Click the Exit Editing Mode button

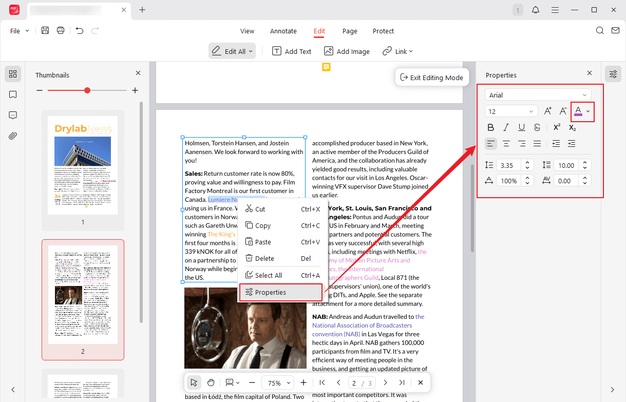pyautogui.click(x=432, y=76)
